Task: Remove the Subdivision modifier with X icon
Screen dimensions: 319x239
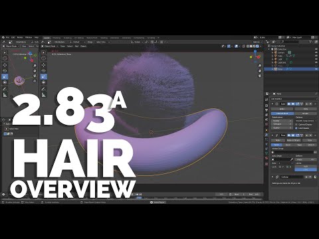Action: pos(315,104)
